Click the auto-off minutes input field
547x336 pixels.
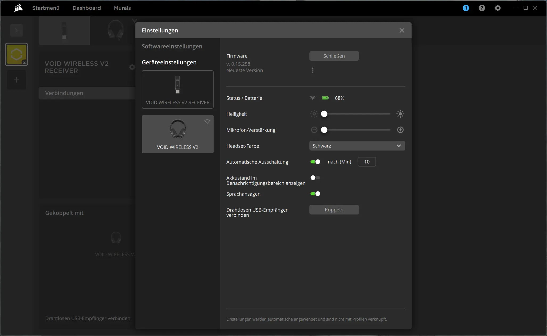367,162
